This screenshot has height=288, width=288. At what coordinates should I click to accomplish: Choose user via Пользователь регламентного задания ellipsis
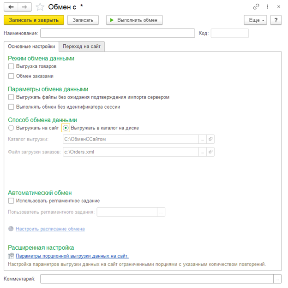pyautogui.click(x=161, y=212)
